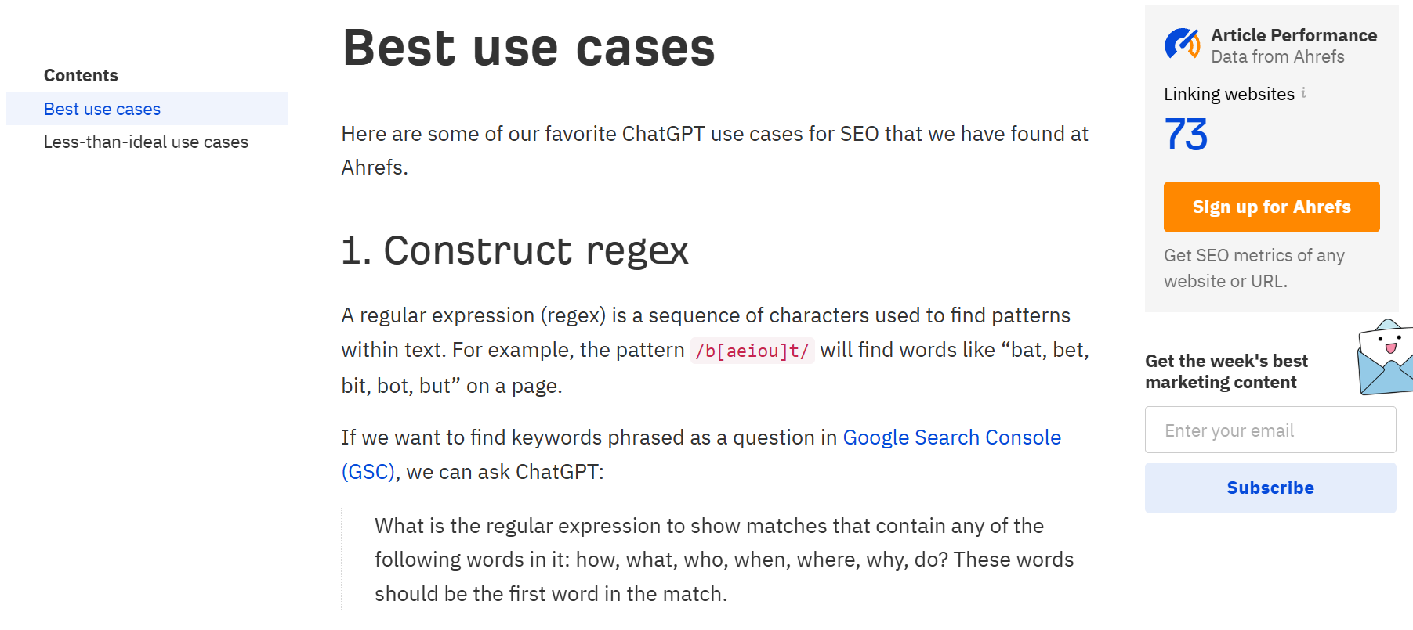Click Get the week's best marketing content heading

[x=1226, y=372]
